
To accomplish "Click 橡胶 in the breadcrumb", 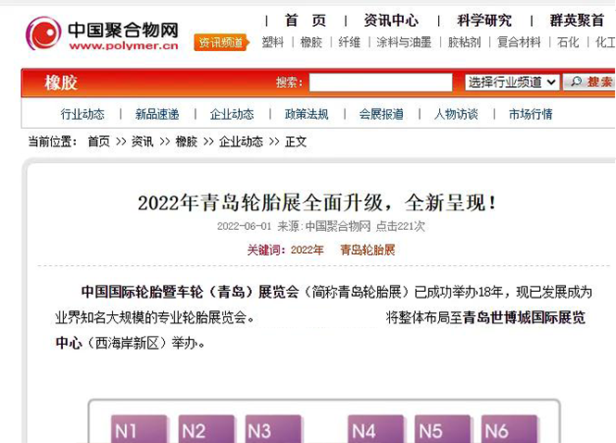I will click(186, 142).
